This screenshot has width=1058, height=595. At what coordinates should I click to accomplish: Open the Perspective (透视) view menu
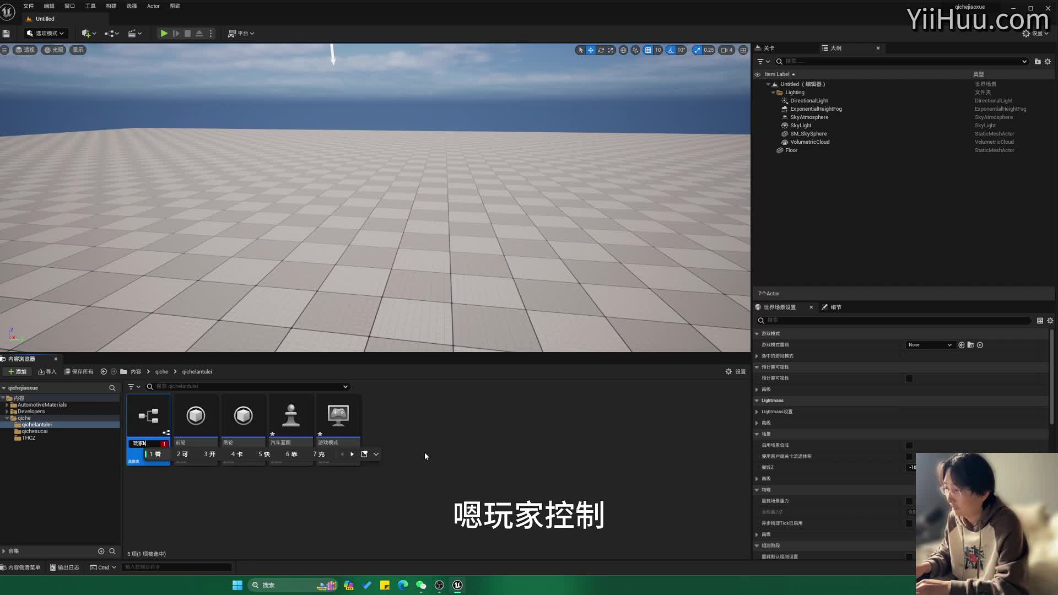click(x=25, y=50)
